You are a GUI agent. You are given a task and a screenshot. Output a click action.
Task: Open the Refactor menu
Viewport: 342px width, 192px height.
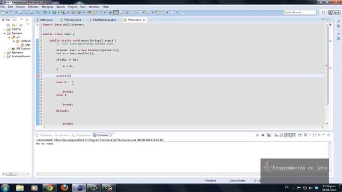click(33, 7)
